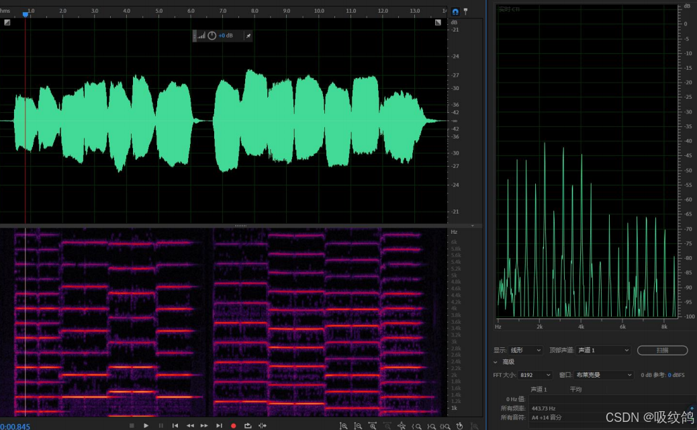Start playback with the Play button

[146, 425]
